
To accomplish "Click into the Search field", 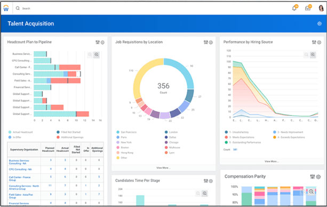I will point(26,9).
